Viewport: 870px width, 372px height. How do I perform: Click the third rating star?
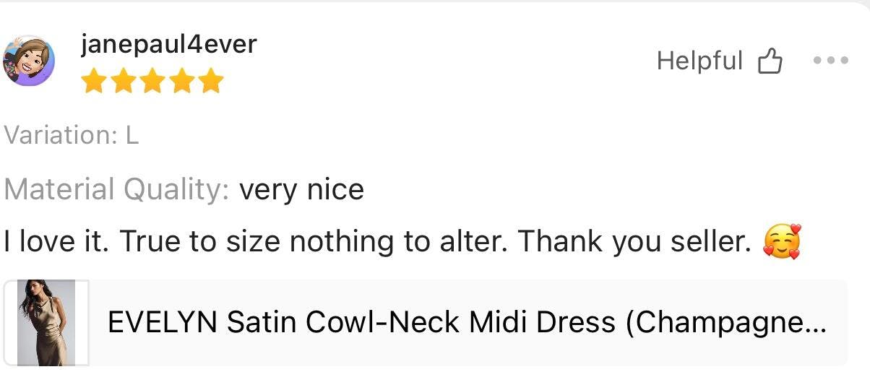152,81
